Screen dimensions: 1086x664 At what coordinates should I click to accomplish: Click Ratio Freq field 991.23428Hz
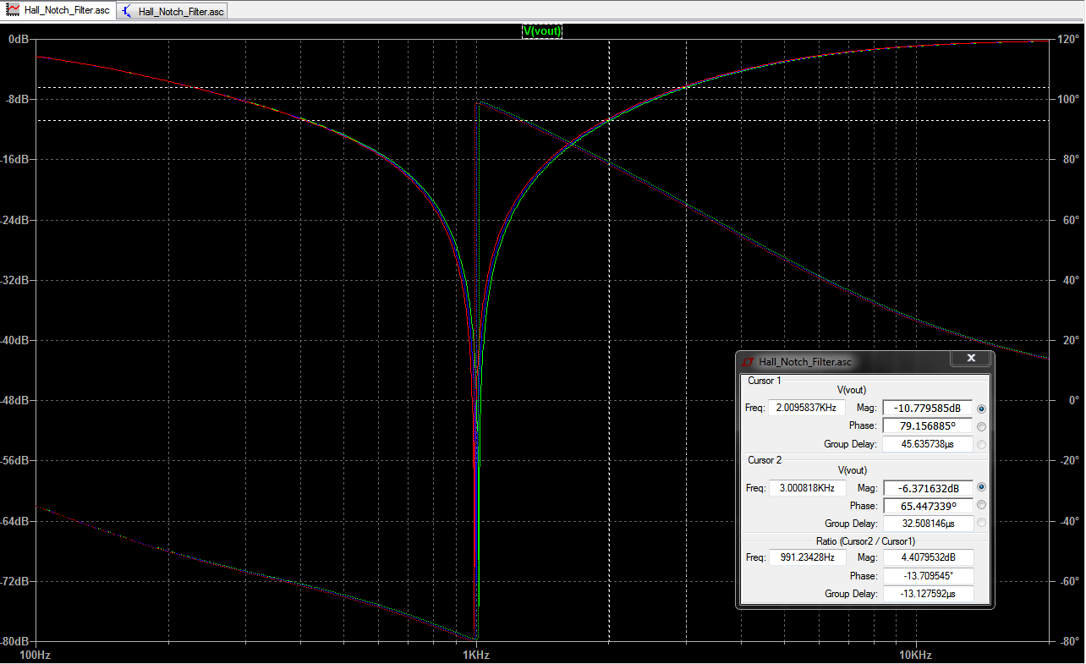coord(807,557)
